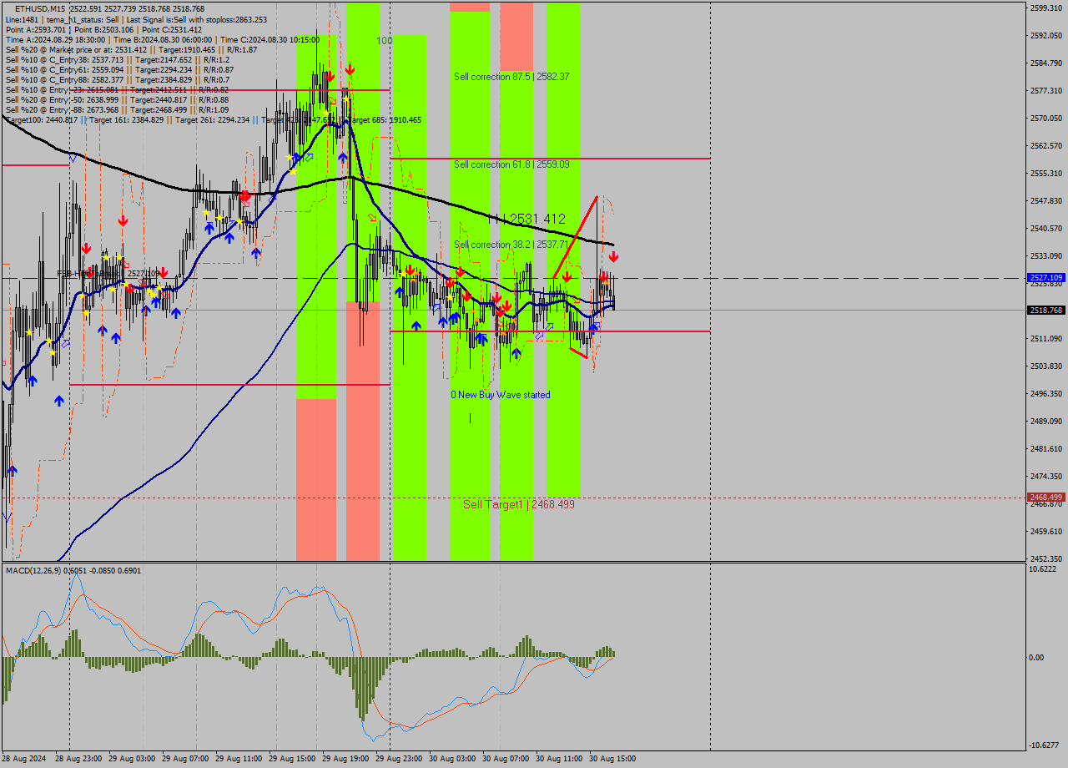Viewport: 1068px width, 768px height.
Task: Click the '29 Aug 15:00' time axis label
Action: pos(292,759)
